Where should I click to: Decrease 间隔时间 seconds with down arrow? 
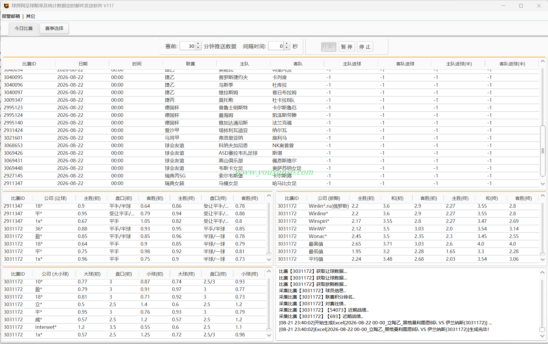(287, 48)
